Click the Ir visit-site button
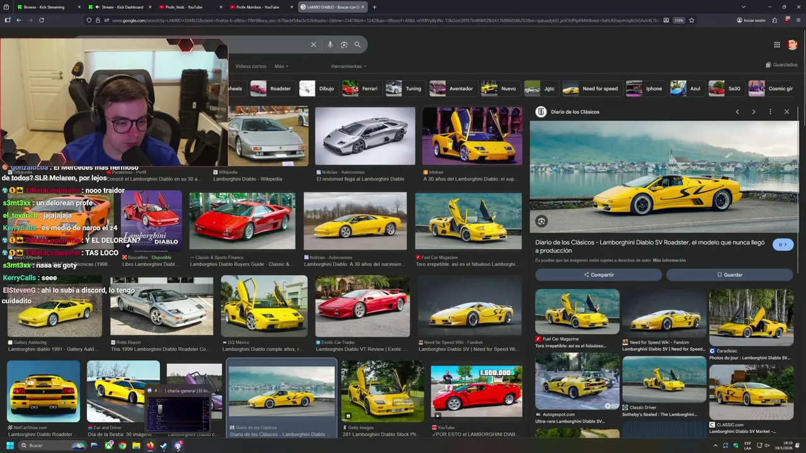The width and height of the screenshot is (806, 453). pos(783,245)
